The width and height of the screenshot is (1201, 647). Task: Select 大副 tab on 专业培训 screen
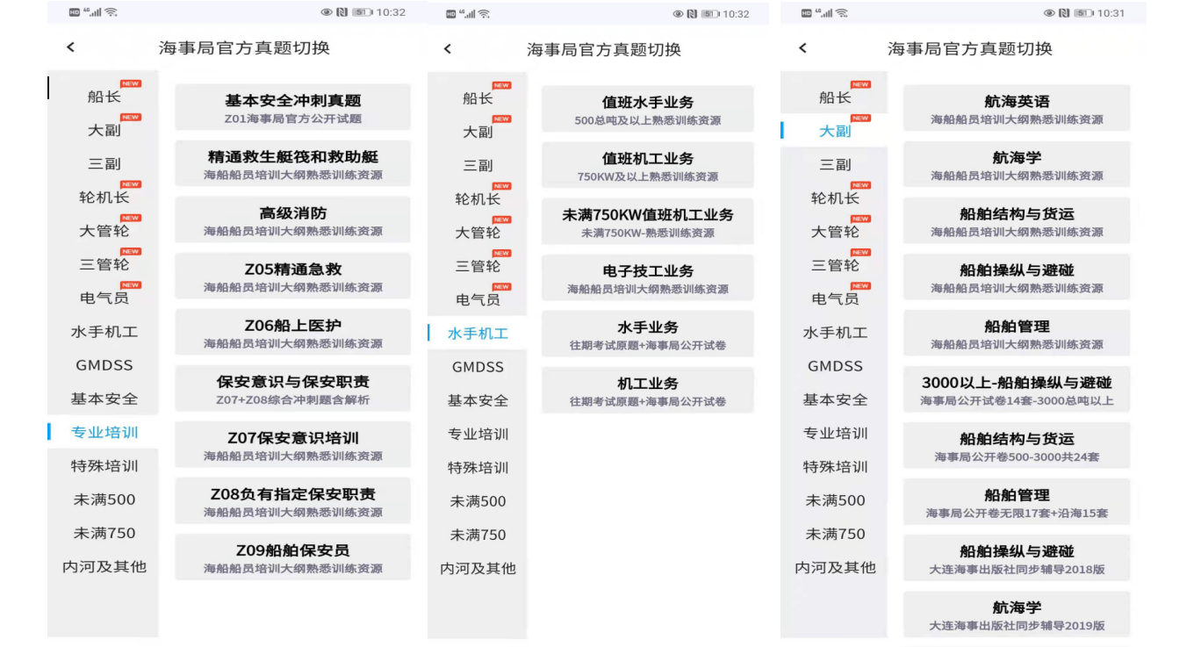tap(104, 130)
